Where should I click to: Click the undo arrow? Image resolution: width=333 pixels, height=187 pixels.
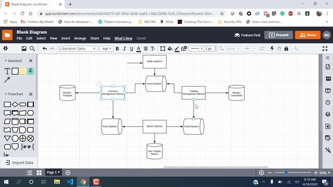pyautogui.click(x=45, y=48)
